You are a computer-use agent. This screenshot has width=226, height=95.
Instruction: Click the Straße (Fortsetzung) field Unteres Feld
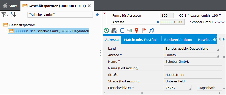tap(193, 81)
